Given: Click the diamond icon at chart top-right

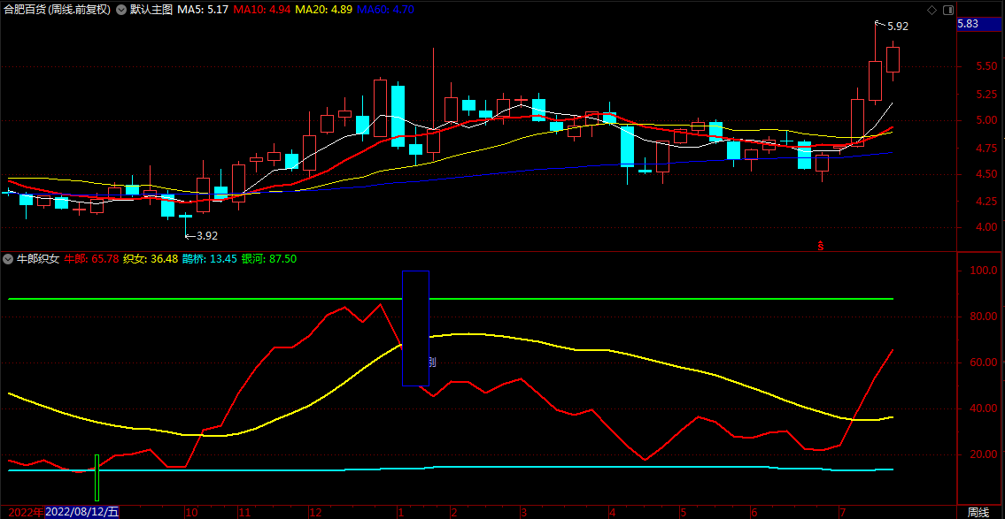Looking at the screenshot, I should (x=932, y=10).
